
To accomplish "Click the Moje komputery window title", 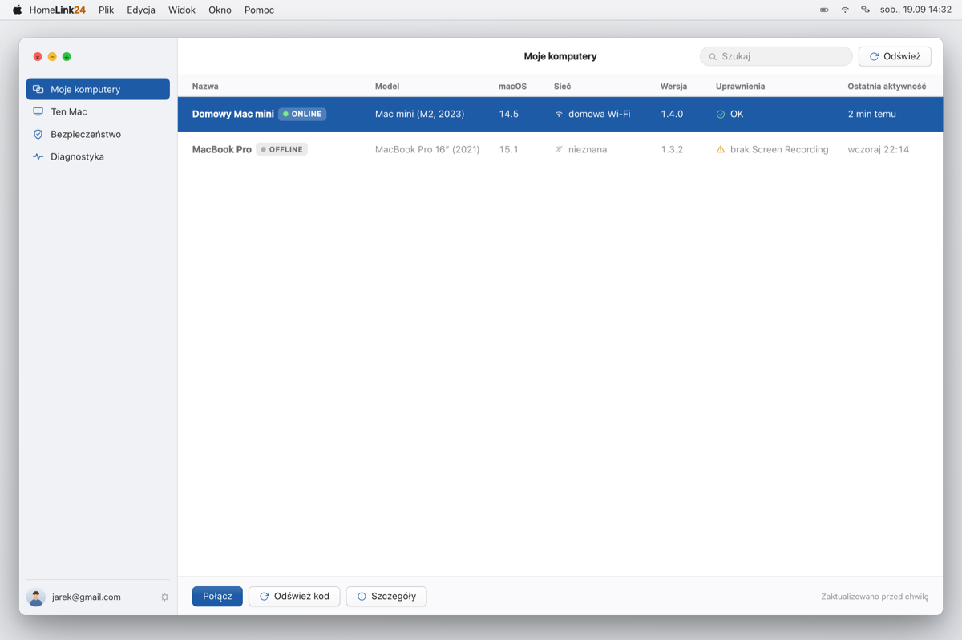I will point(560,56).
